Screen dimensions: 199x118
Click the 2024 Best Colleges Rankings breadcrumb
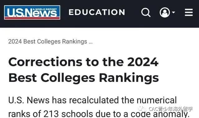pyautogui.click(x=48, y=42)
